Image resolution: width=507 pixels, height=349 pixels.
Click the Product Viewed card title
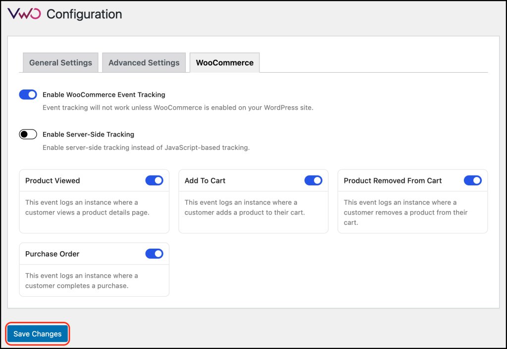[x=52, y=181]
